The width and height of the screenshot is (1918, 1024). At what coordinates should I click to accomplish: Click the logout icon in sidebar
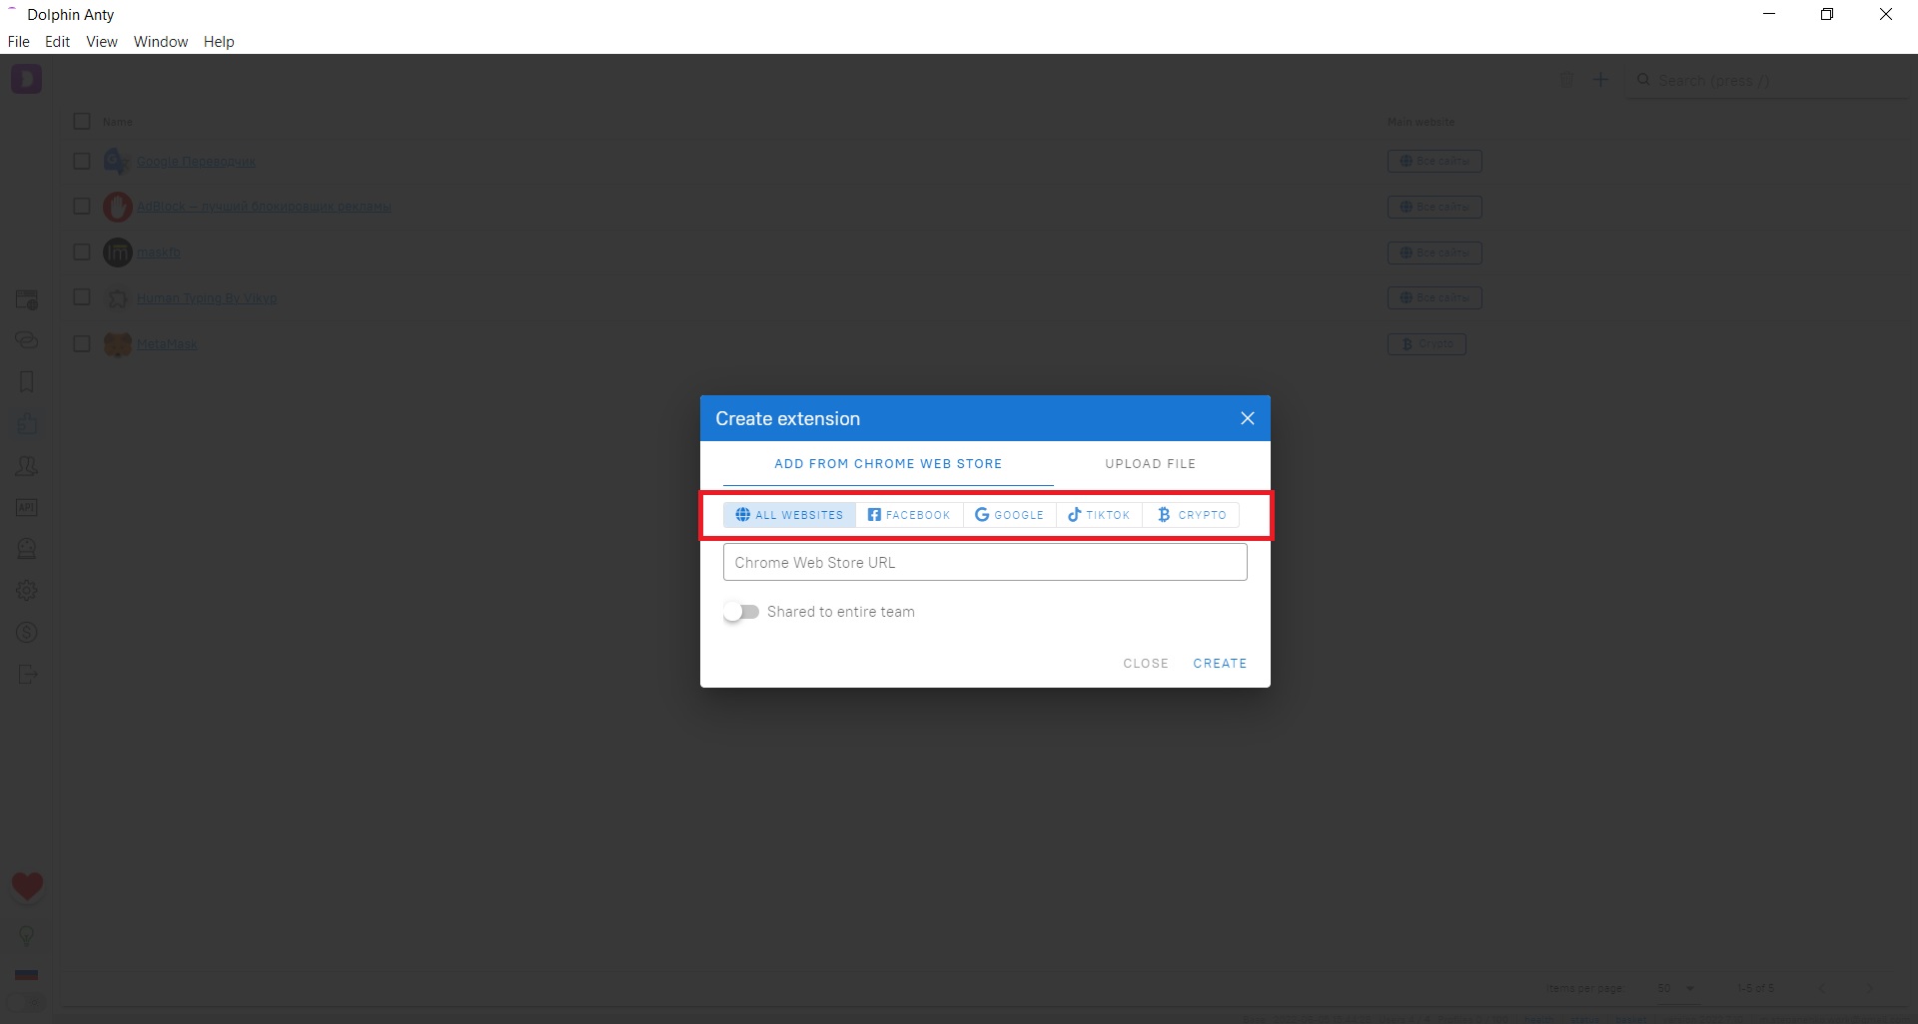[27, 674]
